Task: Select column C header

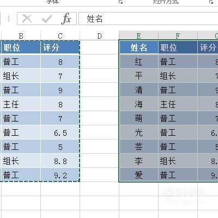Action: point(60,36)
